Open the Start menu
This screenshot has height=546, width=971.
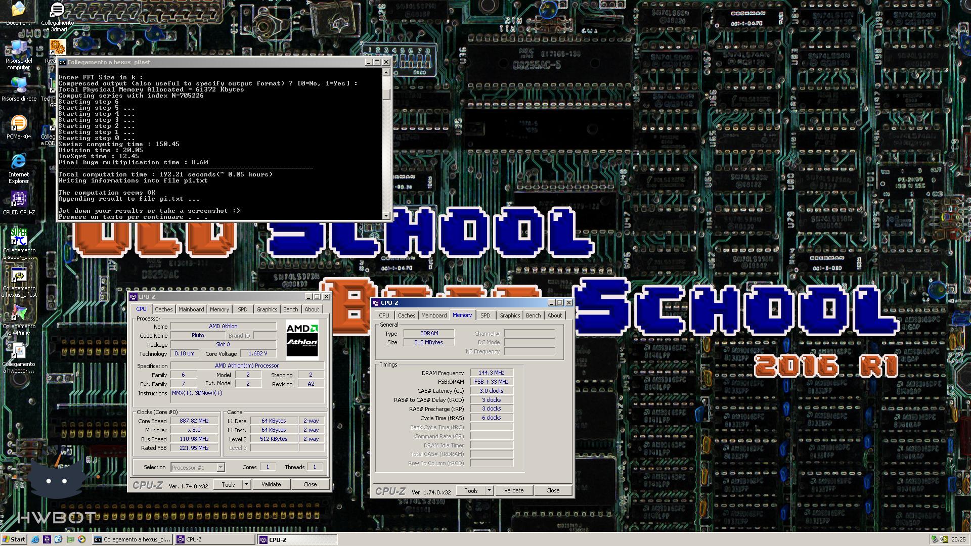pos(14,539)
